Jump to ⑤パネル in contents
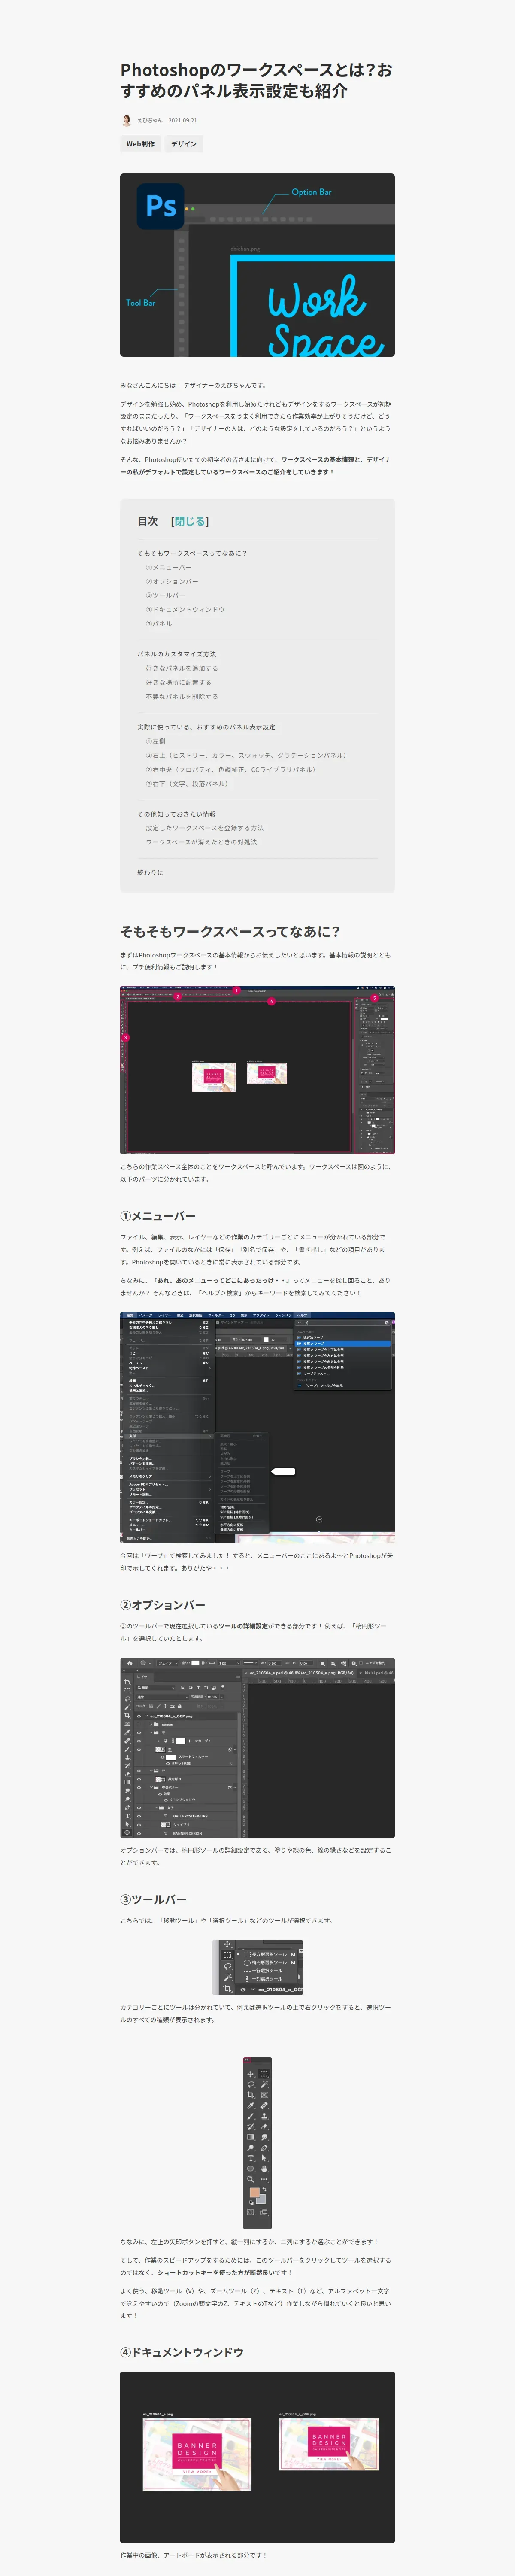Screen dimensions: 515x2576 tap(159, 623)
